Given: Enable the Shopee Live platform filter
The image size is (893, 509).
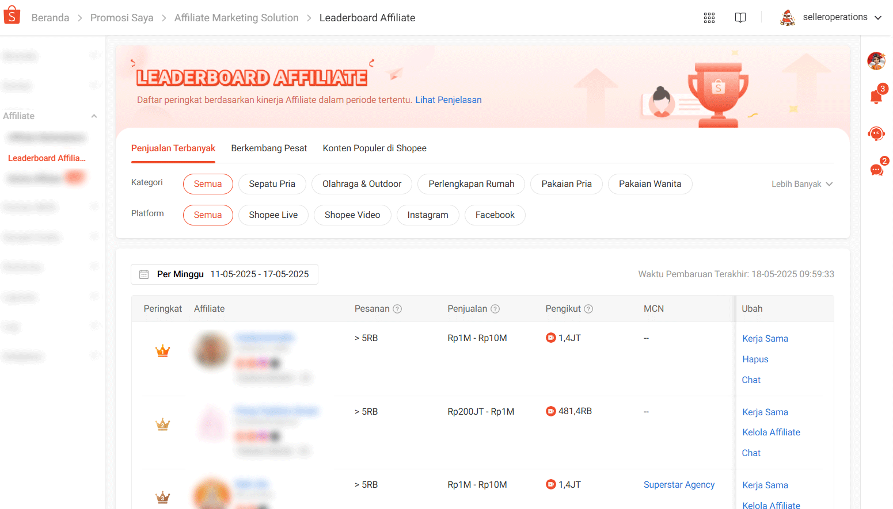Looking at the screenshot, I should point(273,215).
